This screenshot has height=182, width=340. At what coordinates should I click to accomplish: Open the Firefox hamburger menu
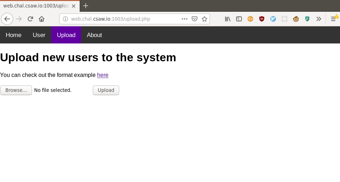click(x=333, y=19)
